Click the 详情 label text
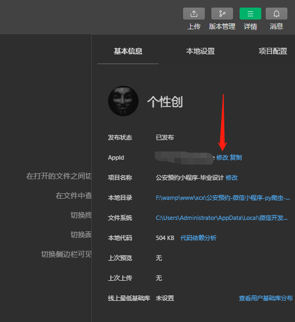Image resolution: width=295 pixels, height=322 pixels. click(x=250, y=27)
